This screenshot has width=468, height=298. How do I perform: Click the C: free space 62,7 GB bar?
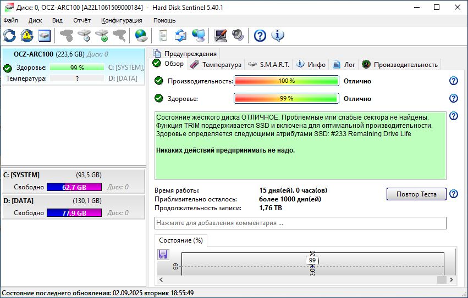click(x=74, y=187)
